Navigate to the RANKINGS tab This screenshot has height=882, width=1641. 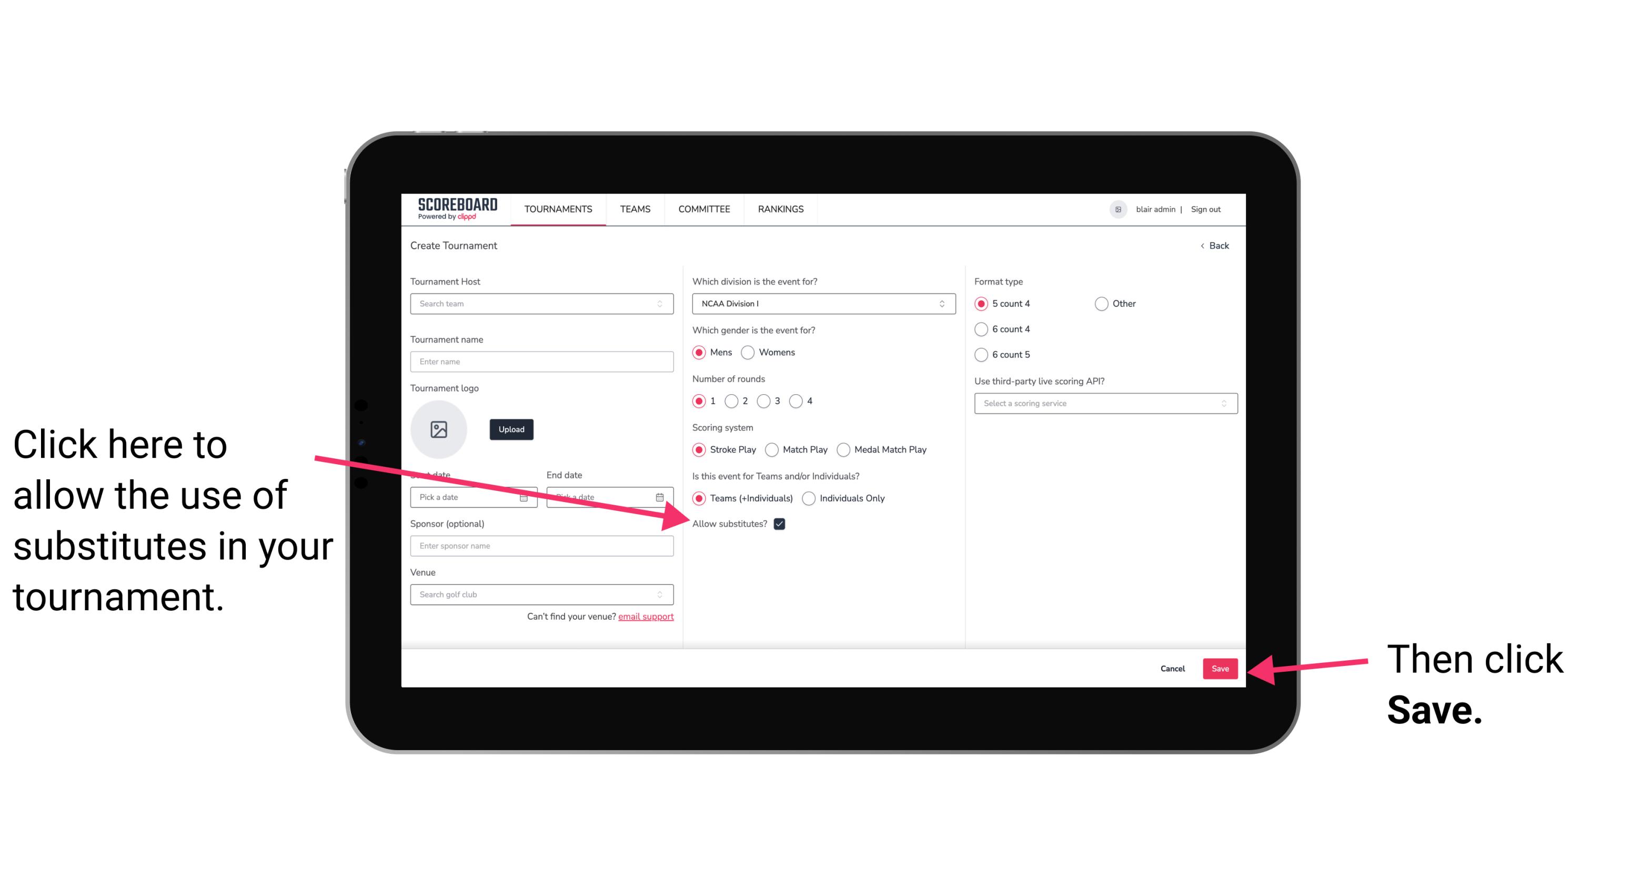(x=780, y=209)
